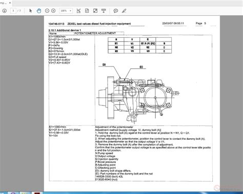The height and width of the screenshot is (194, 243).
Task: Zoom in with the plus button
Action: [x=53, y=11]
